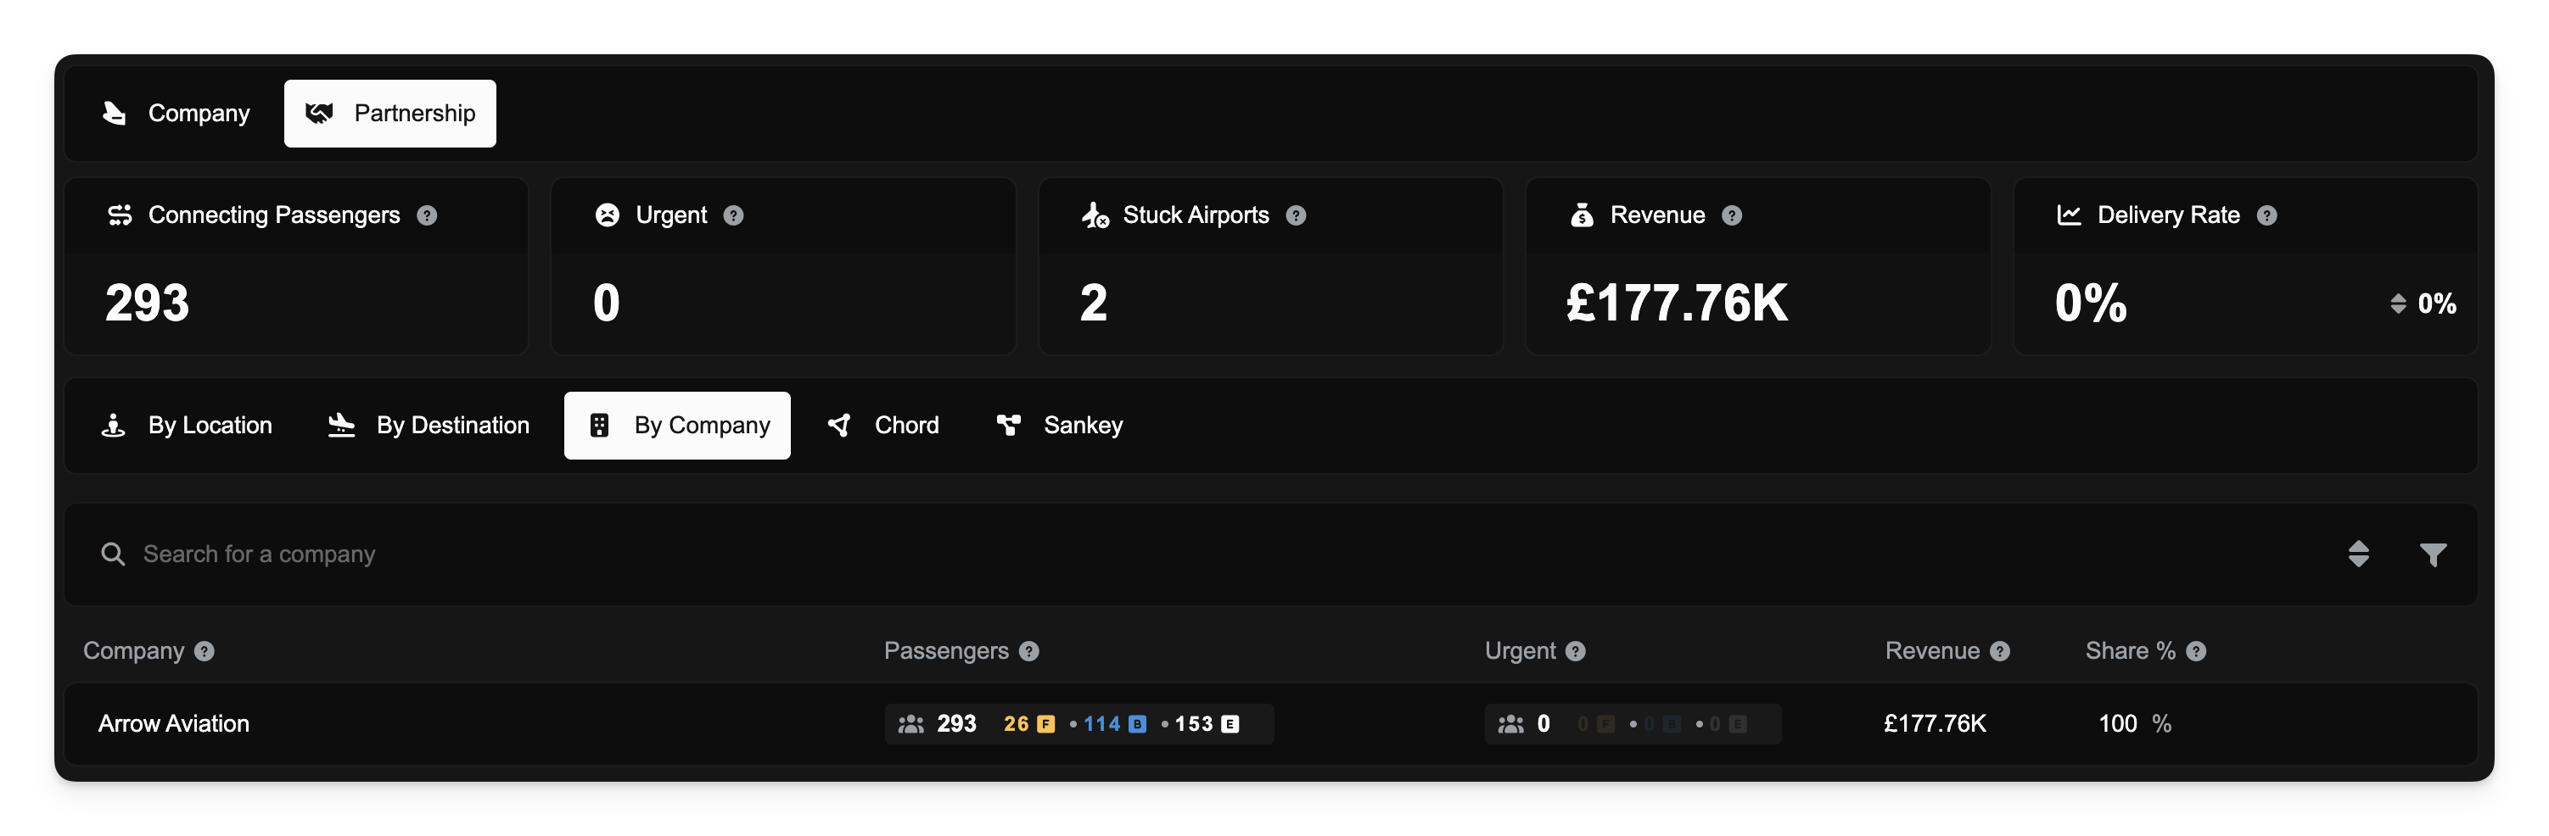The width and height of the screenshot is (2549, 836).
Task: Click help icon next to Share % column
Action: 2196,651
